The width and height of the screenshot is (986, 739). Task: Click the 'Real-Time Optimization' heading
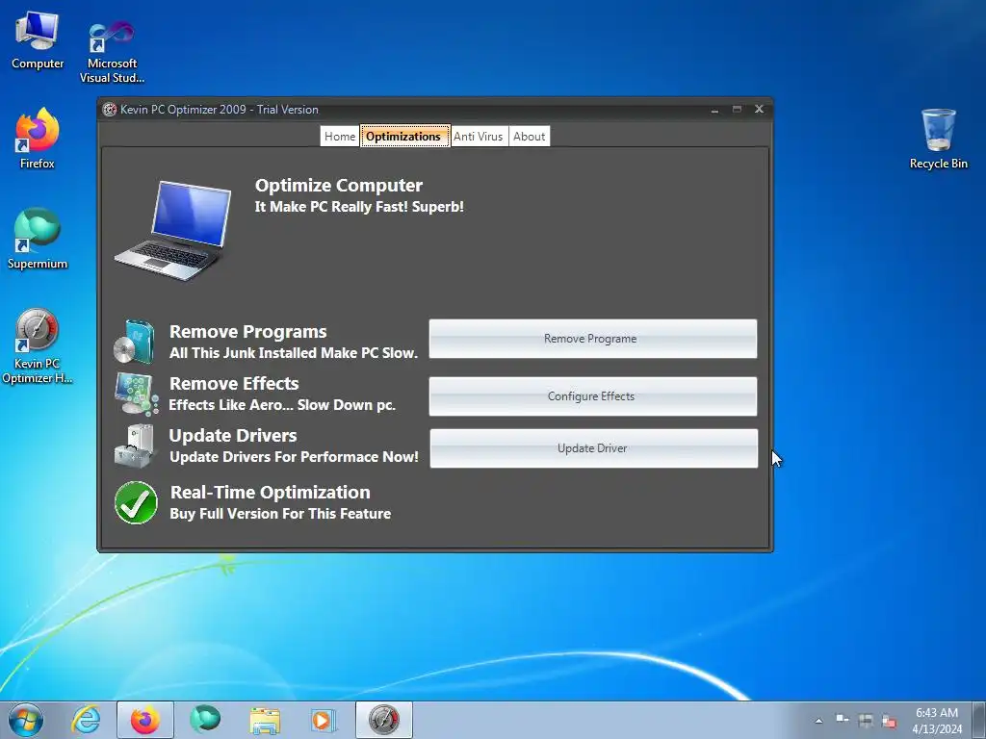click(x=271, y=493)
